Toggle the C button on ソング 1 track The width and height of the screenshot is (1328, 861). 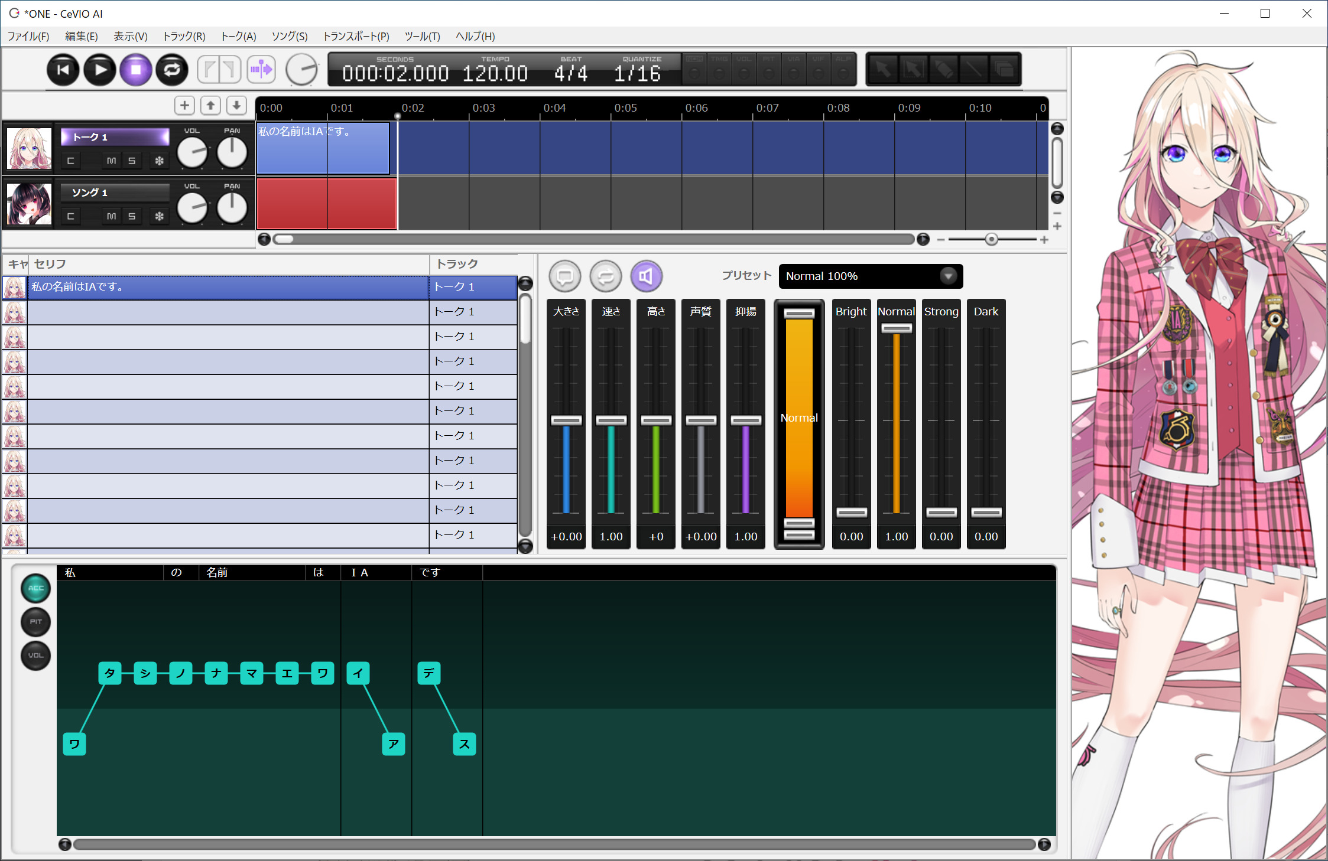tap(70, 216)
